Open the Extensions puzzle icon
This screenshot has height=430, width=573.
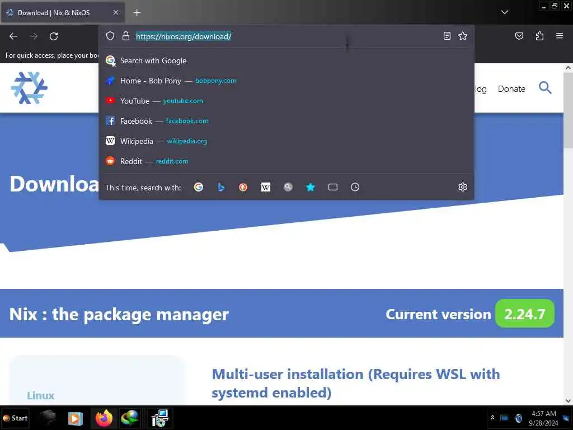tap(539, 36)
